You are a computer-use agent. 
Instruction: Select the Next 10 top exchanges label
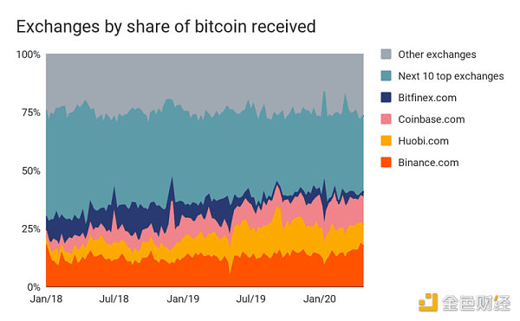[451, 76]
